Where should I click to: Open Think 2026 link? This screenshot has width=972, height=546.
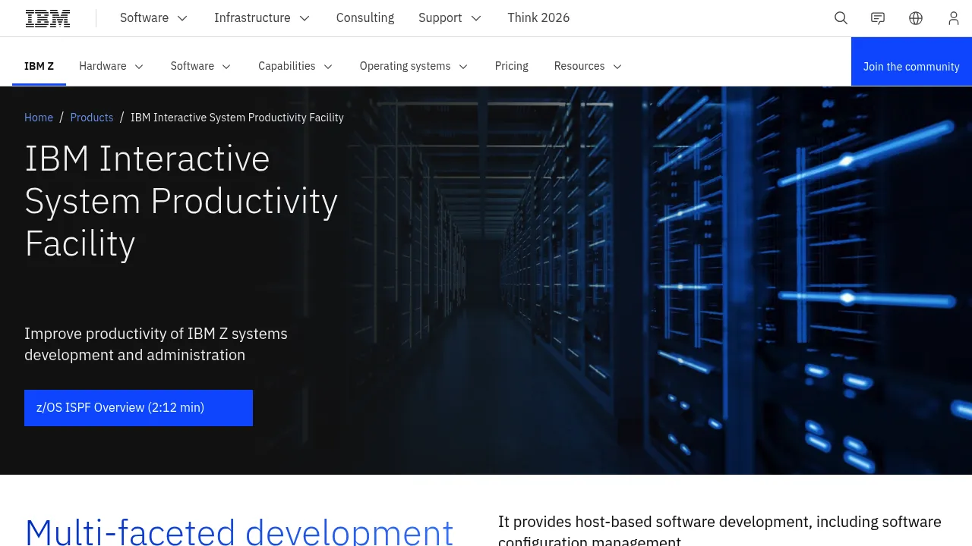pyautogui.click(x=538, y=18)
